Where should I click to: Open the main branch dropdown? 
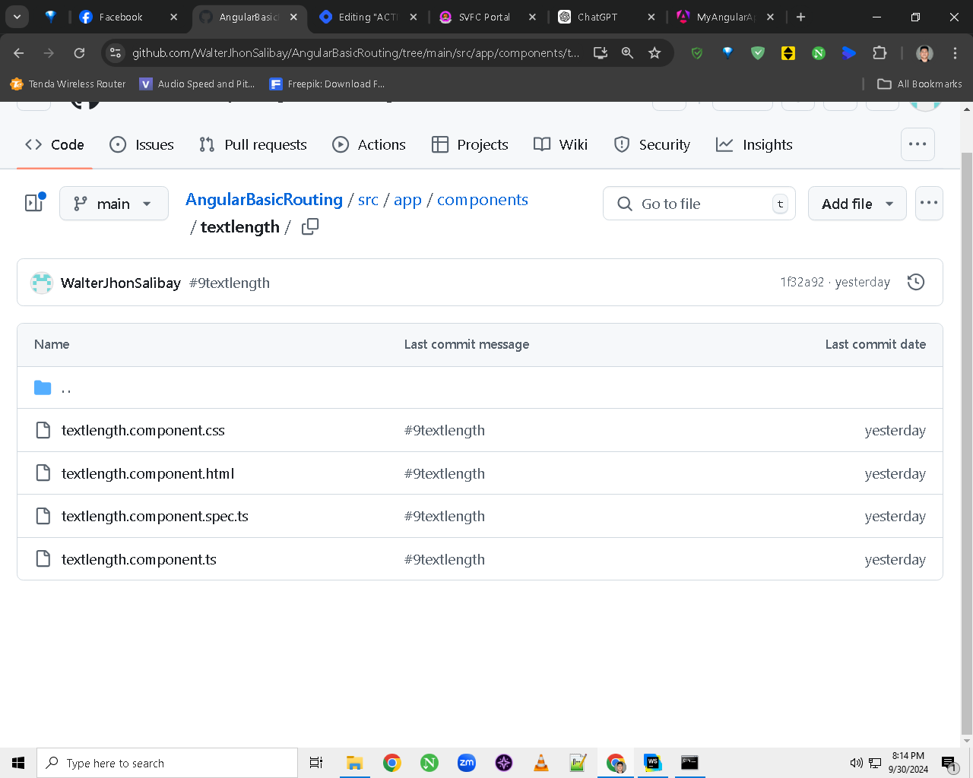(114, 204)
